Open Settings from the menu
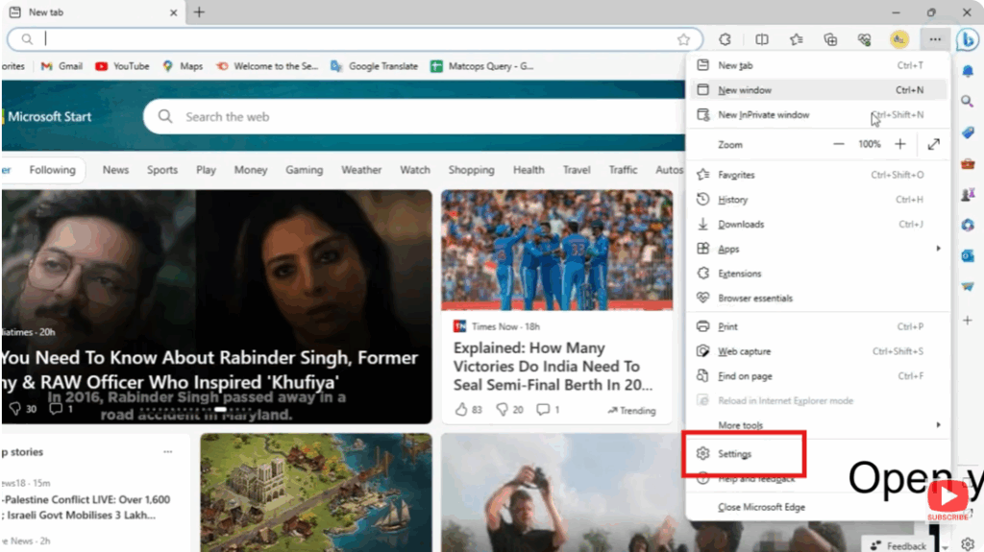984x552 pixels. point(735,454)
